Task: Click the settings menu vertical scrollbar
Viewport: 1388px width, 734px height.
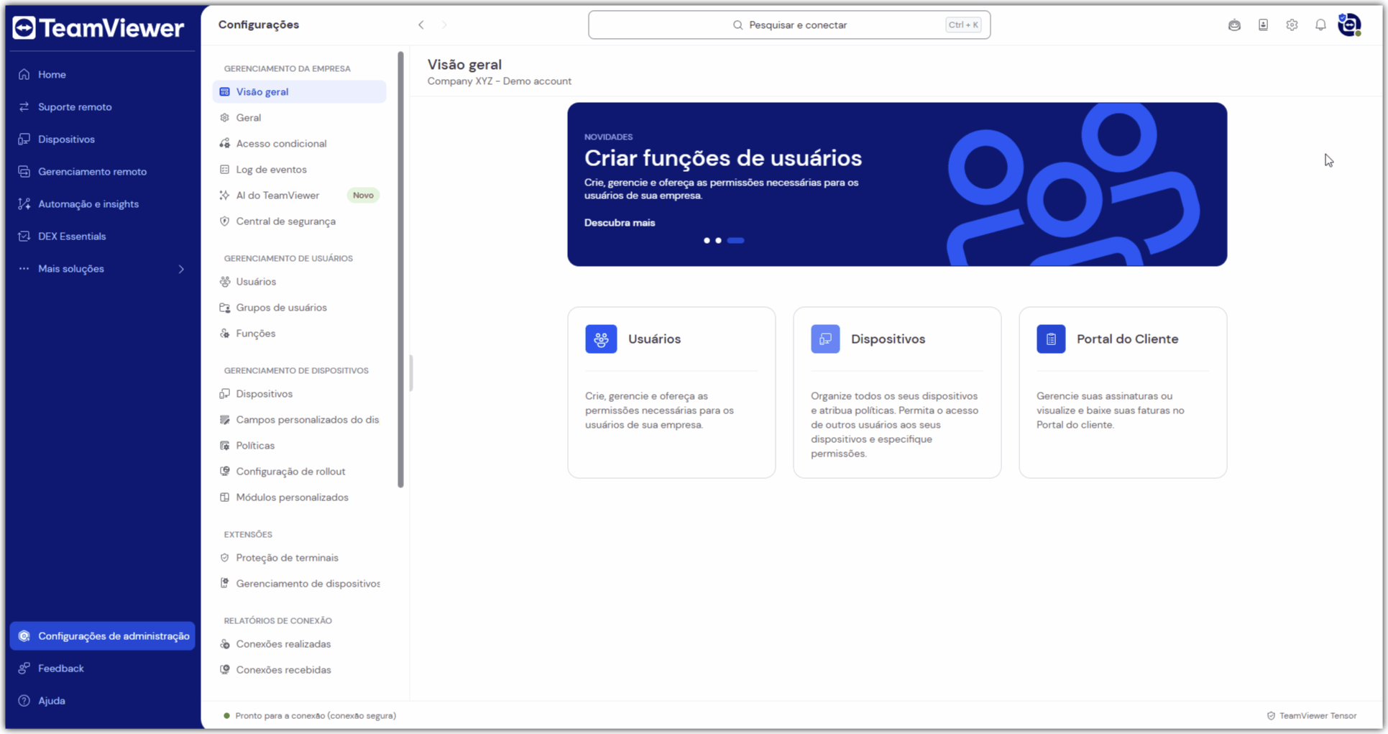Action: (x=400, y=270)
